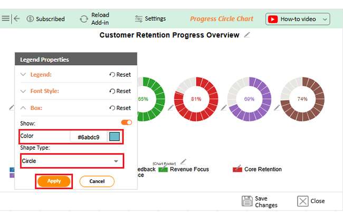This screenshot has width=343, height=220.
Task: Click the back arrow icon
Action: tap(17, 19)
